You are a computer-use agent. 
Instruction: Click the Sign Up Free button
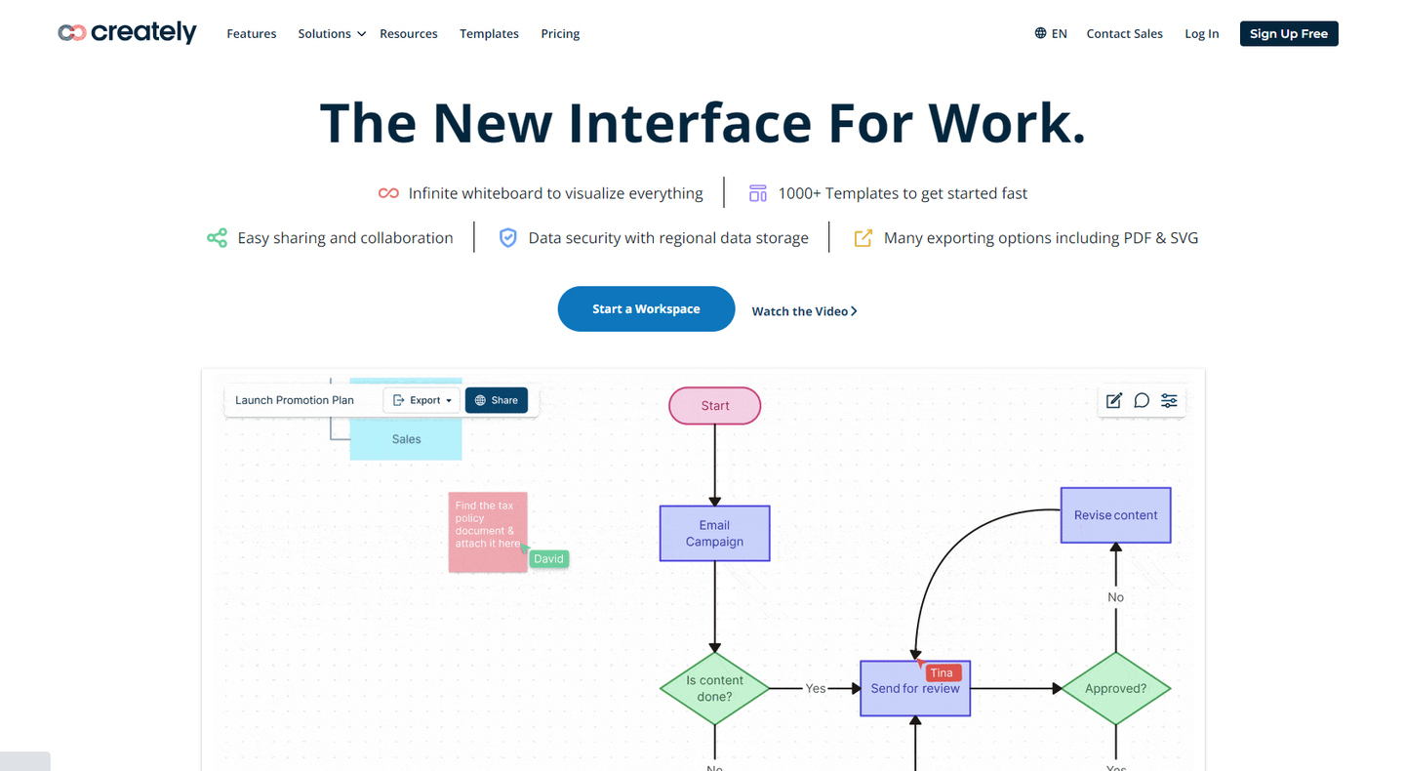(x=1289, y=33)
